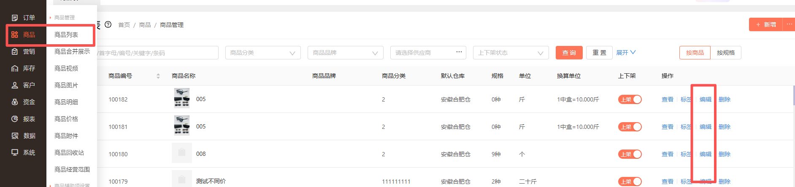The height and width of the screenshot is (187, 795).
Task: Toggle 上架 switch for product 100181
Action: (x=630, y=127)
